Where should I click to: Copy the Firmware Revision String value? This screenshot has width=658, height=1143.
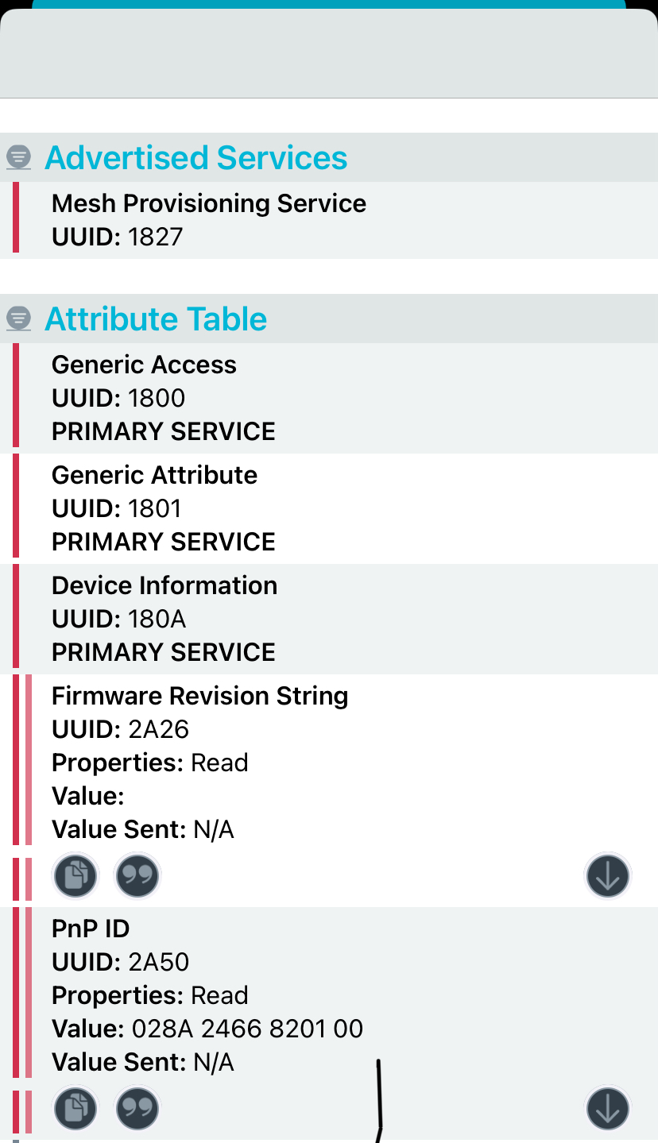[x=75, y=876]
